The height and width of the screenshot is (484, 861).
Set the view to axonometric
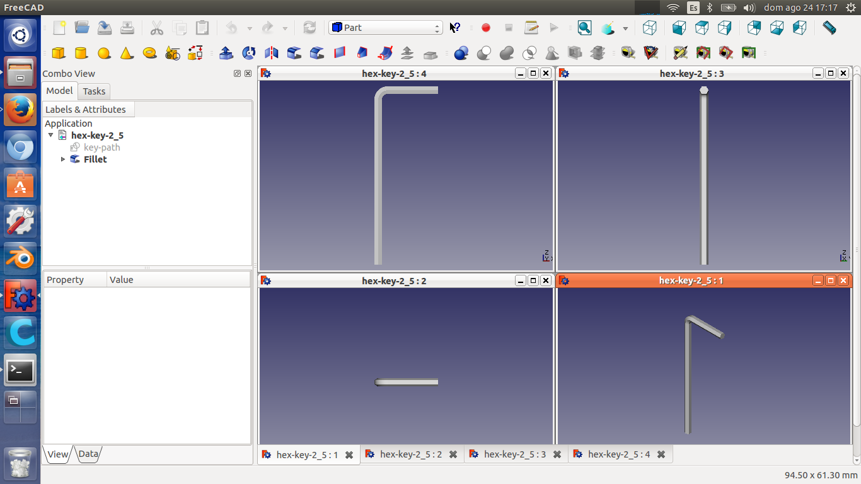pos(650,28)
